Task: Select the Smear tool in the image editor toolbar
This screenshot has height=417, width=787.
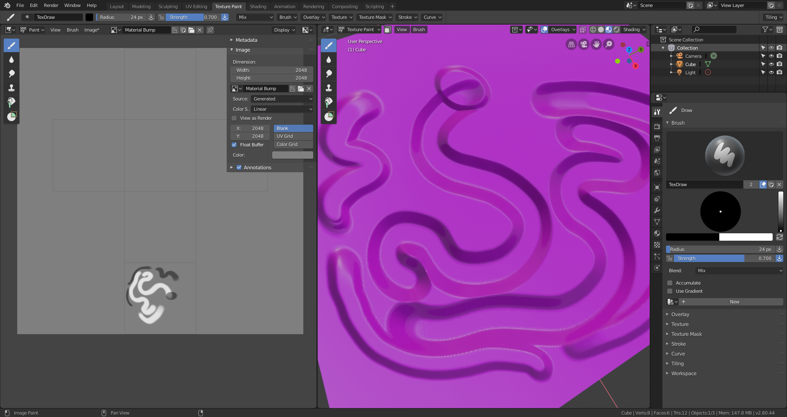Action: point(11,74)
